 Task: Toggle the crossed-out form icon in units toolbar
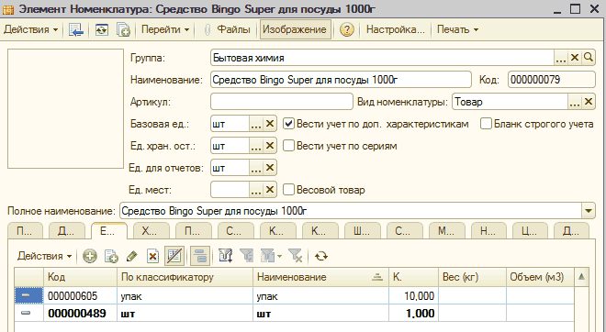[174, 256]
